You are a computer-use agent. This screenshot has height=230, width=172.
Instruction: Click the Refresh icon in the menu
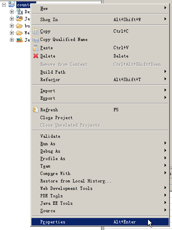(x=36, y=110)
